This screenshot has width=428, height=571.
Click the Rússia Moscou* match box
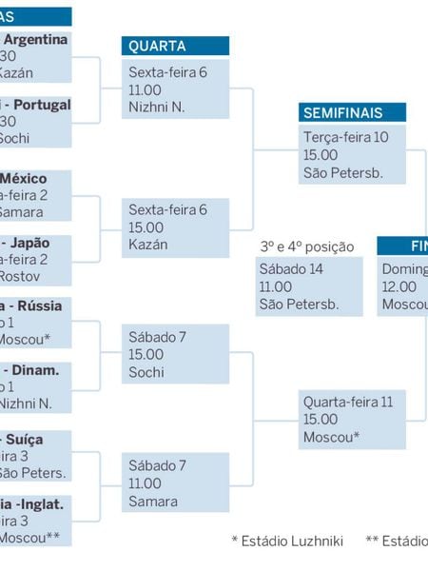tap(36, 323)
